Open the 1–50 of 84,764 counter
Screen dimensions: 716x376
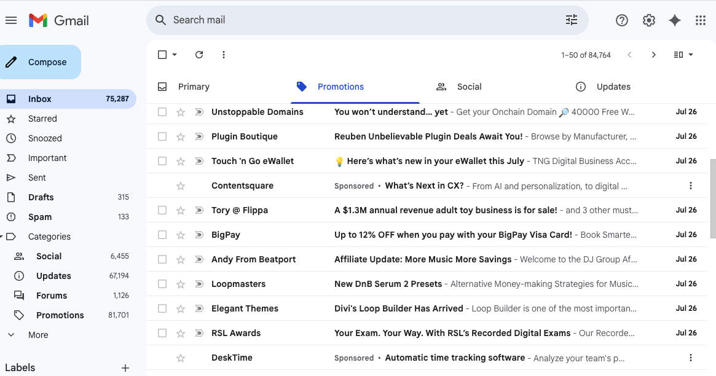point(586,55)
